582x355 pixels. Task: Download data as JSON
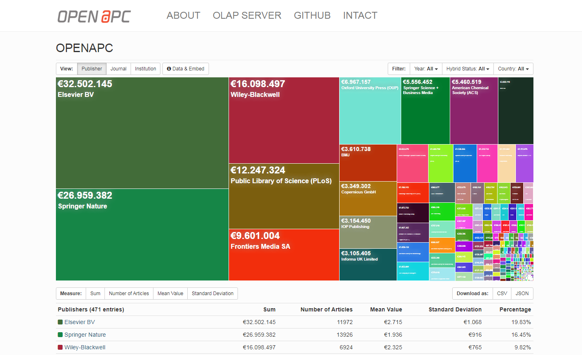(x=522, y=294)
